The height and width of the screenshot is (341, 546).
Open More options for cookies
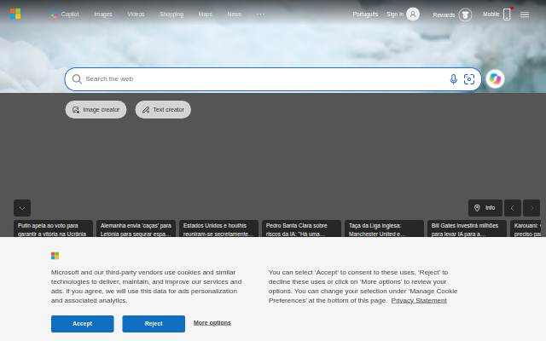click(212, 323)
